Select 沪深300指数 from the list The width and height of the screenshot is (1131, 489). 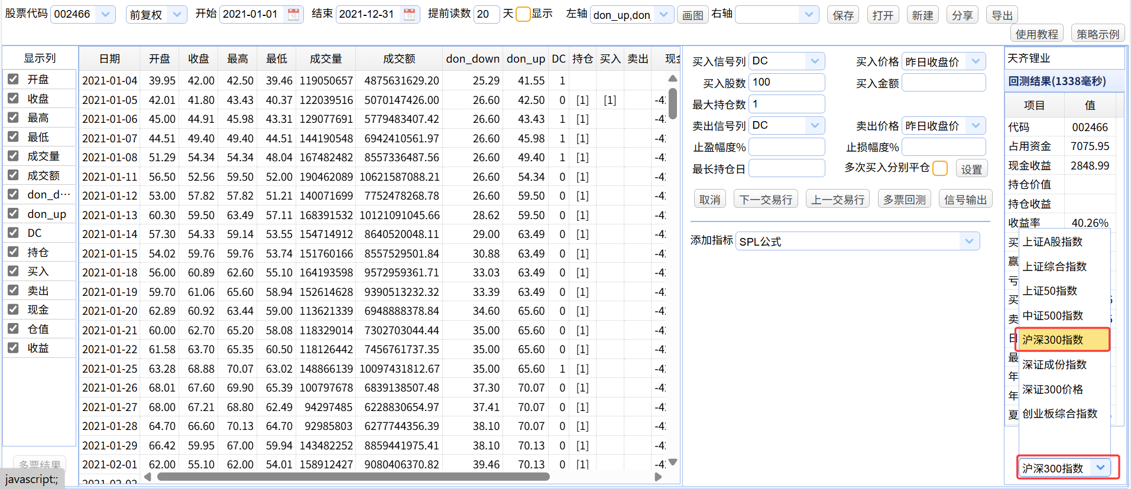(x=1062, y=340)
